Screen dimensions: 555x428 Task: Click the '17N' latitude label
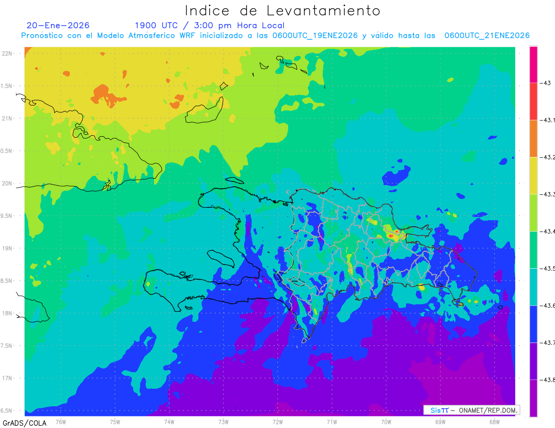[8, 378]
